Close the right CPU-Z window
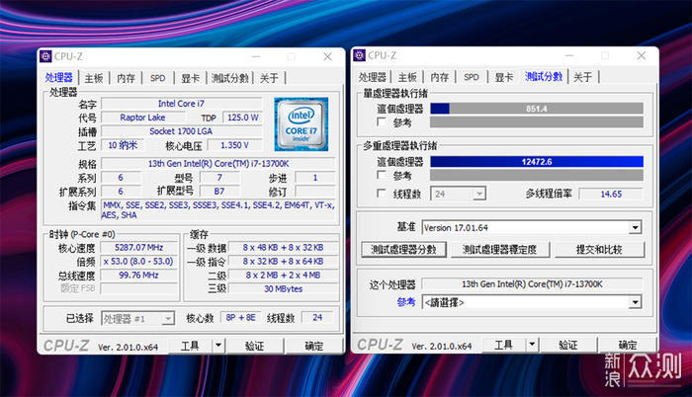Viewport: 692px width, 397px height. click(x=642, y=55)
